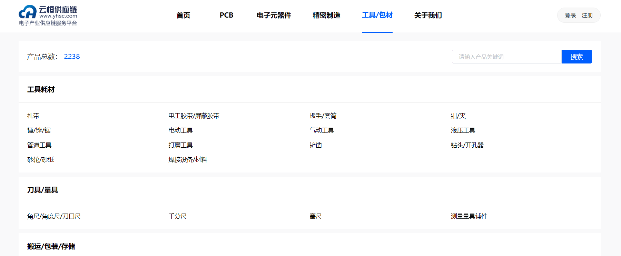The image size is (621, 256).
Task: Open the 焊接设备/材料 category
Action: click(x=188, y=160)
